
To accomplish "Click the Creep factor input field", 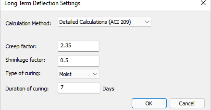I will (79, 46).
